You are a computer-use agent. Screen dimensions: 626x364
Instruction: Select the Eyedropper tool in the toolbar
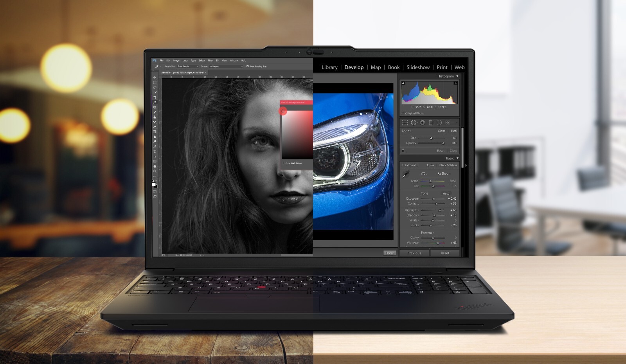point(155,102)
